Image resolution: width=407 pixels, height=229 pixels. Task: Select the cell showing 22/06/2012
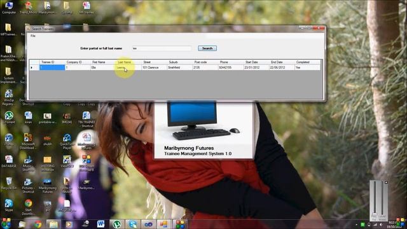[282, 67]
